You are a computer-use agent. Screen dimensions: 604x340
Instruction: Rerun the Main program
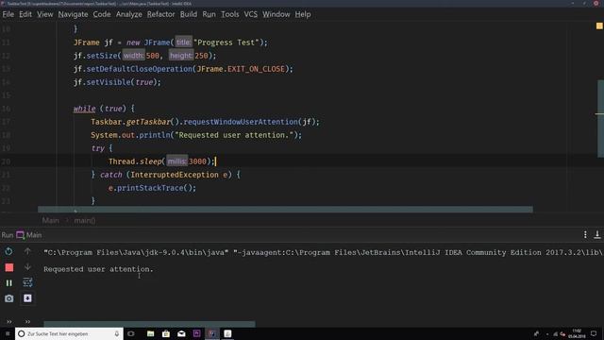(8, 252)
